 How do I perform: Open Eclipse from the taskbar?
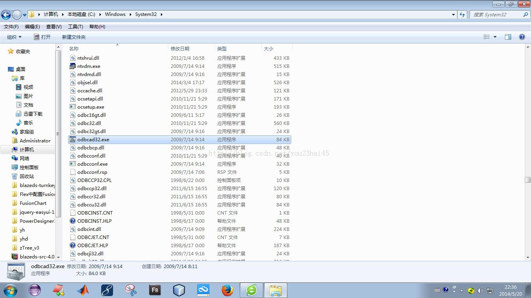pos(35,290)
